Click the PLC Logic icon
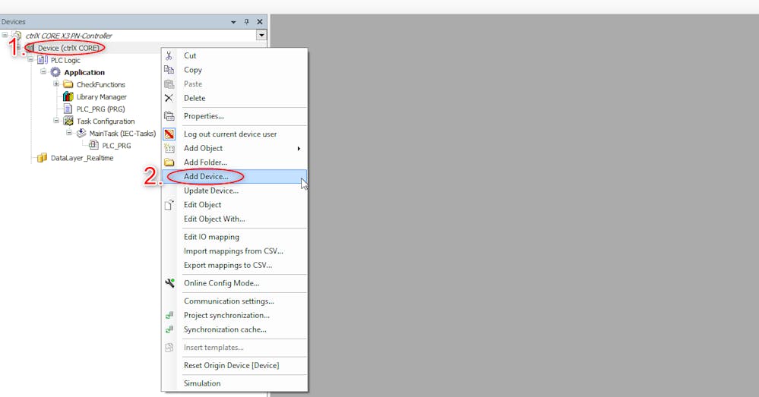Image resolution: width=759 pixels, height=397 pixels. 43,60
